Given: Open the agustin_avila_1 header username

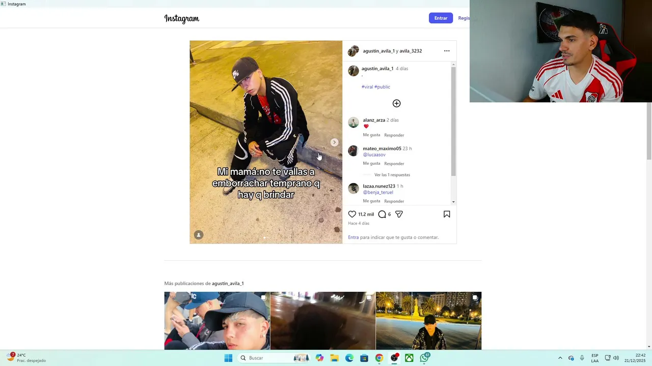Looking at the screenshot, I should [378, 51].
